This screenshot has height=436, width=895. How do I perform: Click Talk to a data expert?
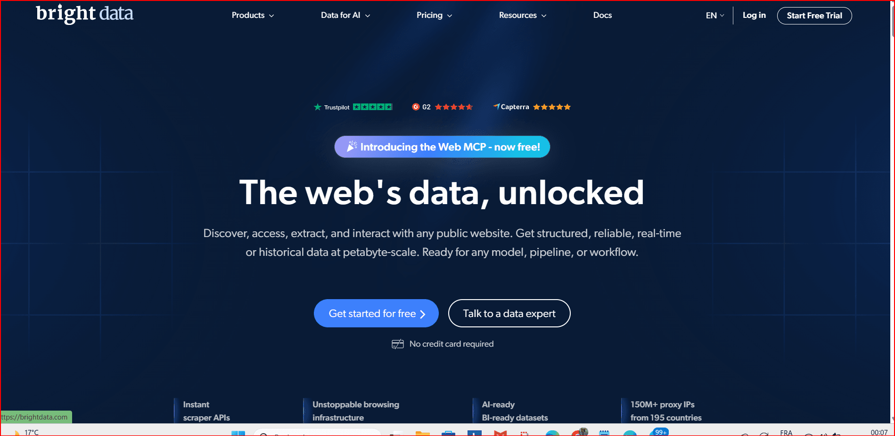[509, 313]
